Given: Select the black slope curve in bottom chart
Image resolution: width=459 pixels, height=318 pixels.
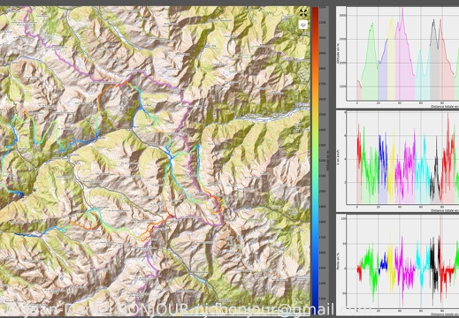Looking at the screenshot, I should (x=434, y=265).
